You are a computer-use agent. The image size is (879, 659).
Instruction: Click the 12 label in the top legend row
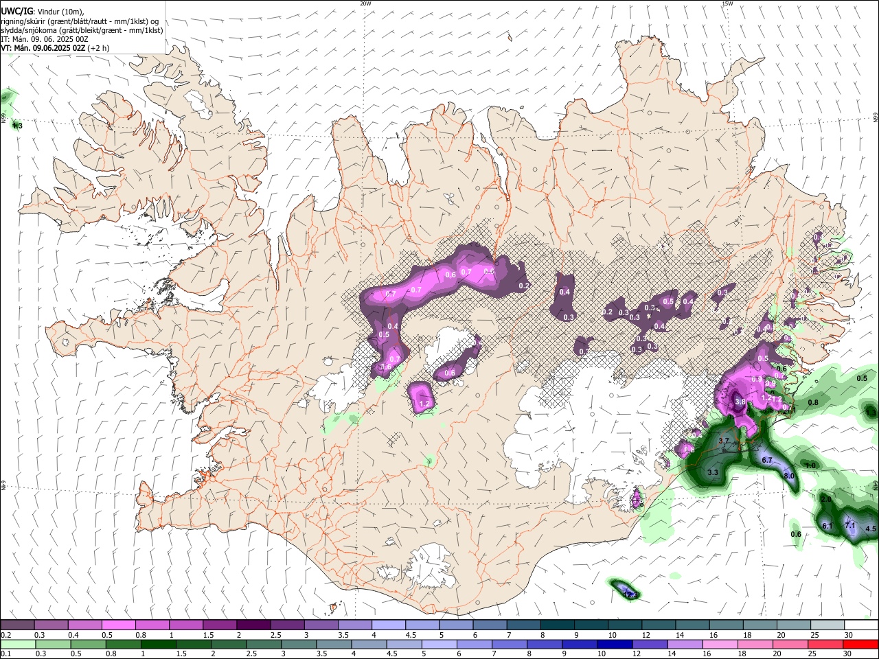647,635
